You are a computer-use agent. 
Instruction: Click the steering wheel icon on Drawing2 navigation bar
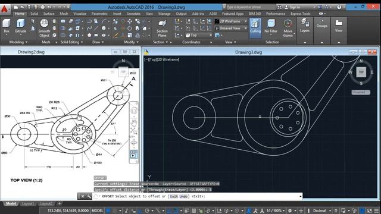pyautogui.click(x=133, y=111)
